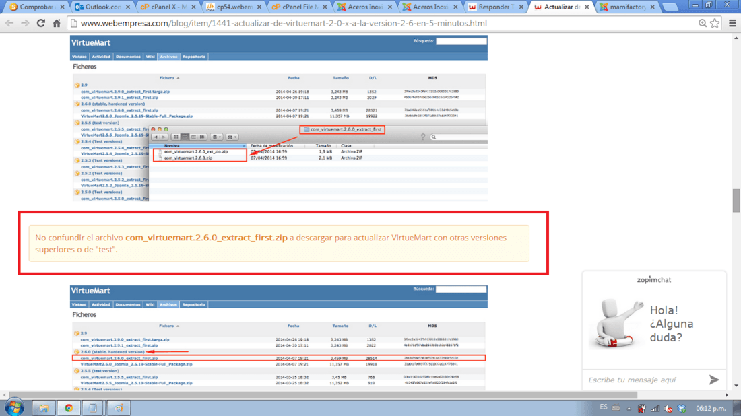Viewport: 741px width, 416px height.
Task: Open File Explorer from the taskbar
Action: [44, 408]
